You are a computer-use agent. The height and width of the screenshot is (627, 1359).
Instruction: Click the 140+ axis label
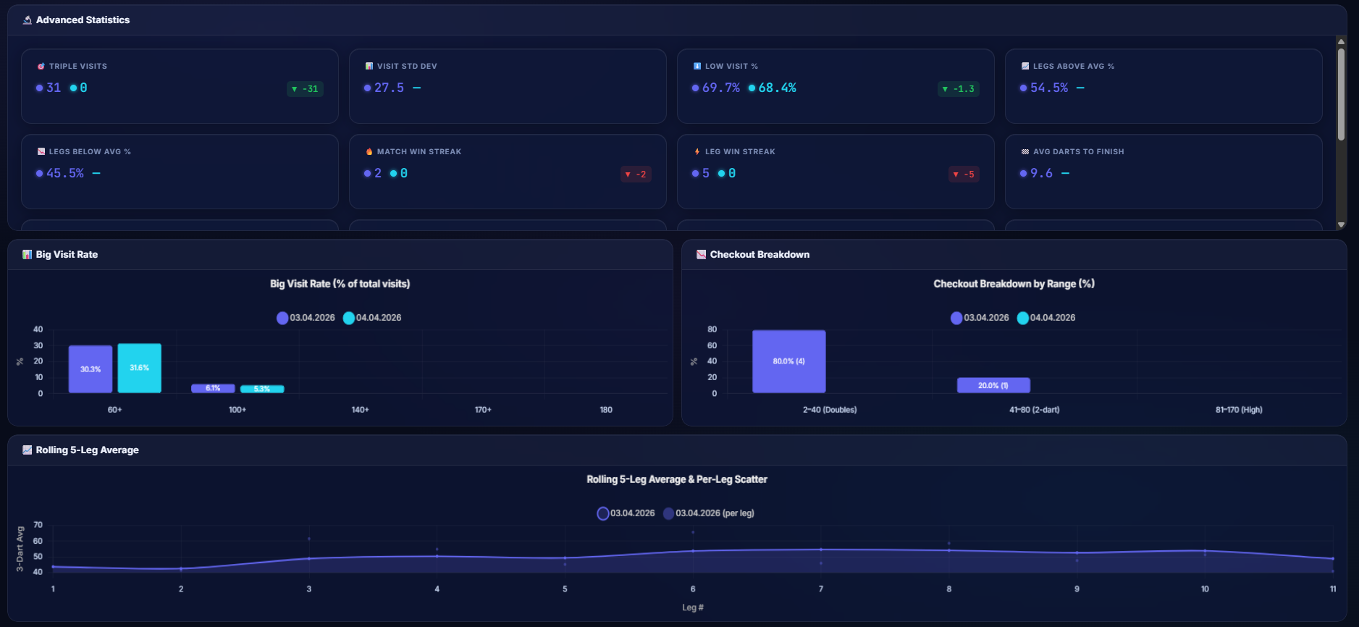[361, 410]
